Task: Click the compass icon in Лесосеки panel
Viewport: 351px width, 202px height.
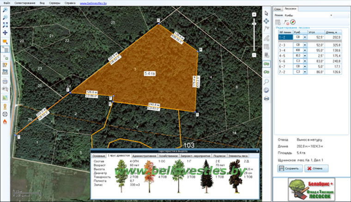Action: 293,22
